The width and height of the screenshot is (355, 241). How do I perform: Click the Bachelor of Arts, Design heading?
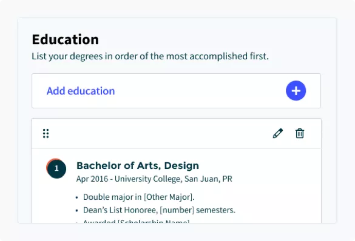click(x=138, y=165)
